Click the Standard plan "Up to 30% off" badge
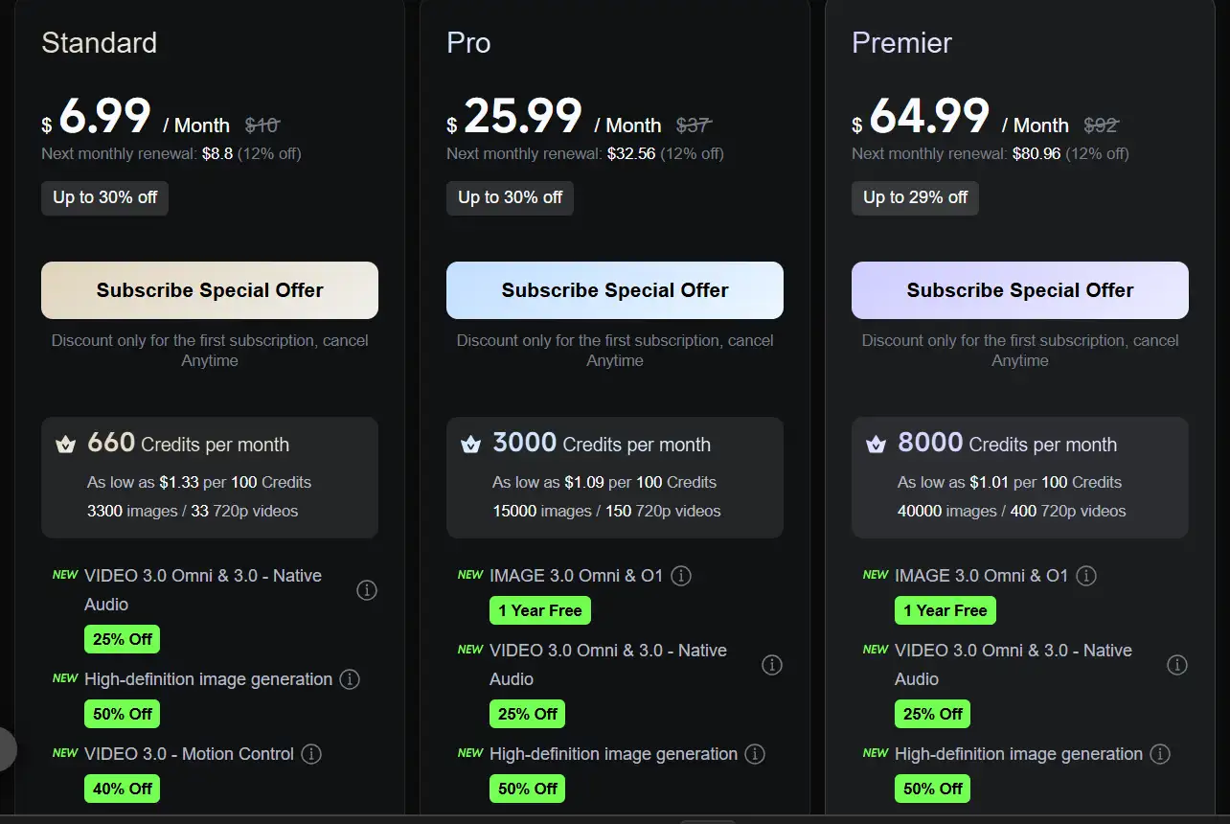 click(105, 198)
